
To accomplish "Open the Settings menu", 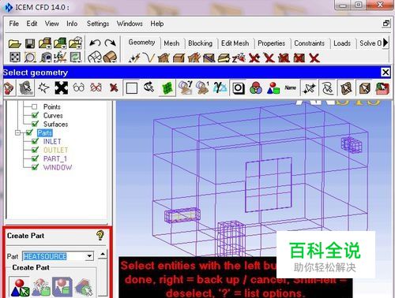I will click(x=98, y=24).
